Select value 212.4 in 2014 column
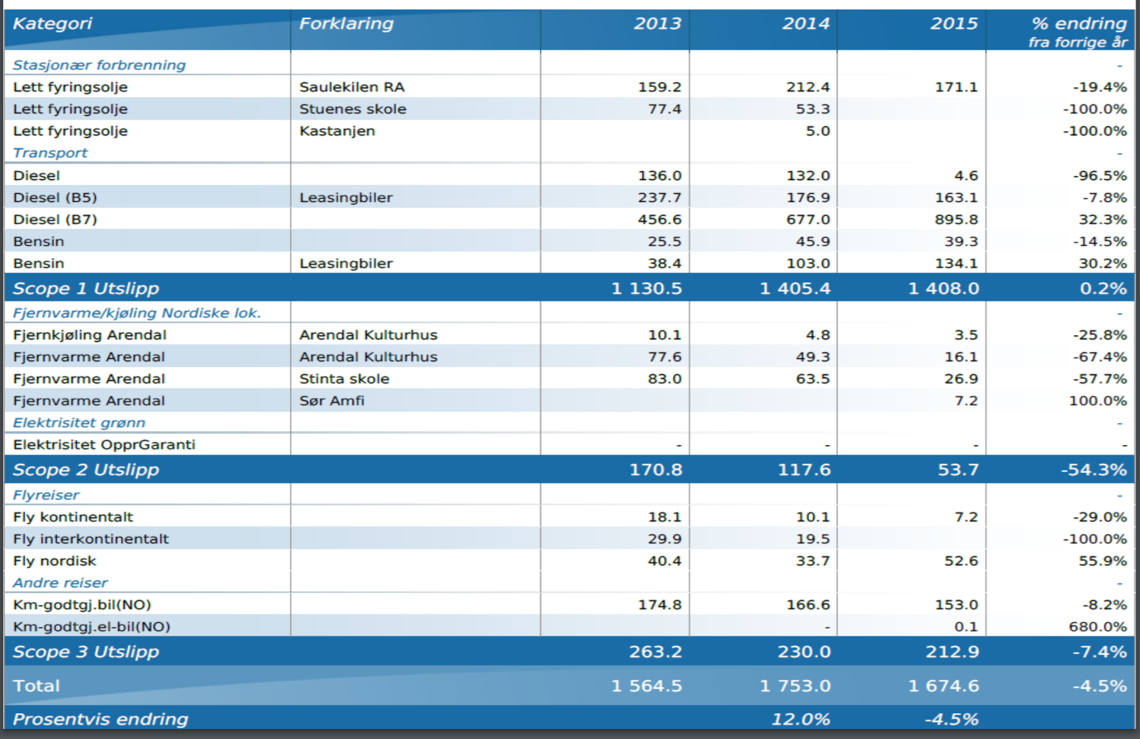Image resolution: width=1140 pixels, height=739 pixels. (x=808, y=87)
